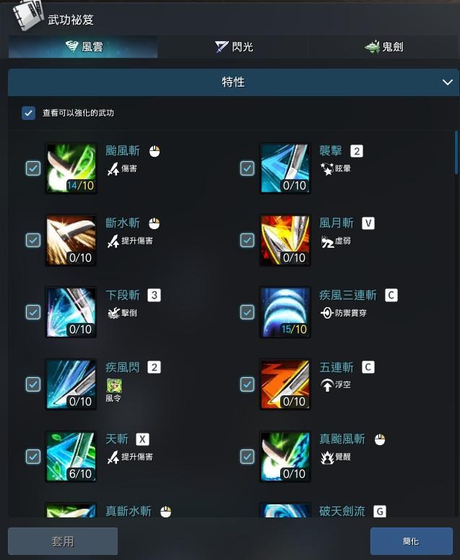Select the 颱風斬 skill icon
460x560 pixels.
pos(71,168)
